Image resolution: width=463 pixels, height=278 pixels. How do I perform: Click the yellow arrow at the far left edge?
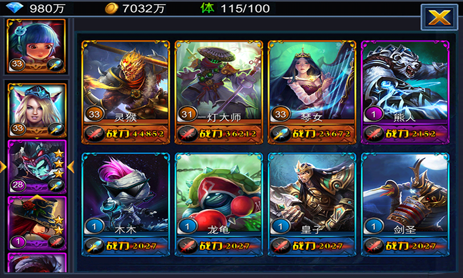pos(3,167)
